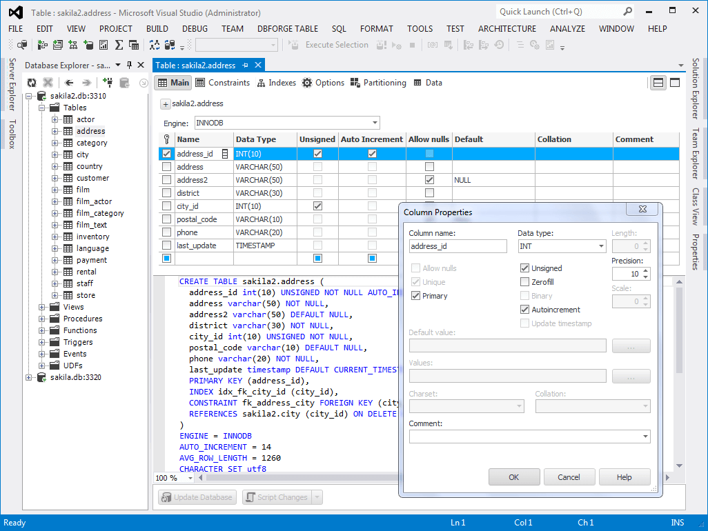Click the Quick Launch search magnifier

(x=628, y=11)
